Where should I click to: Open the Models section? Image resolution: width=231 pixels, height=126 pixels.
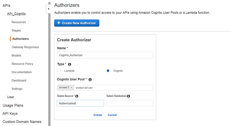(x=16, y=55)
